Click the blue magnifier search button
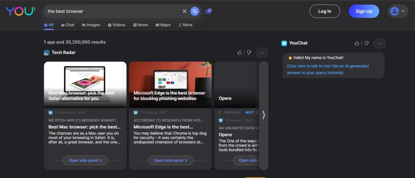The height and width of the screenshot is (178, 415). (195, 11)
